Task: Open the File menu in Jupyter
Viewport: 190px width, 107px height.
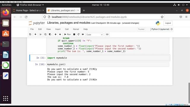Action: (32, 29)
